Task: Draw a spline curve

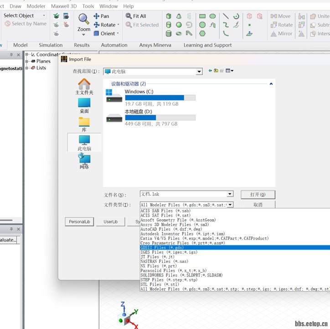Action: coord(226,25)
